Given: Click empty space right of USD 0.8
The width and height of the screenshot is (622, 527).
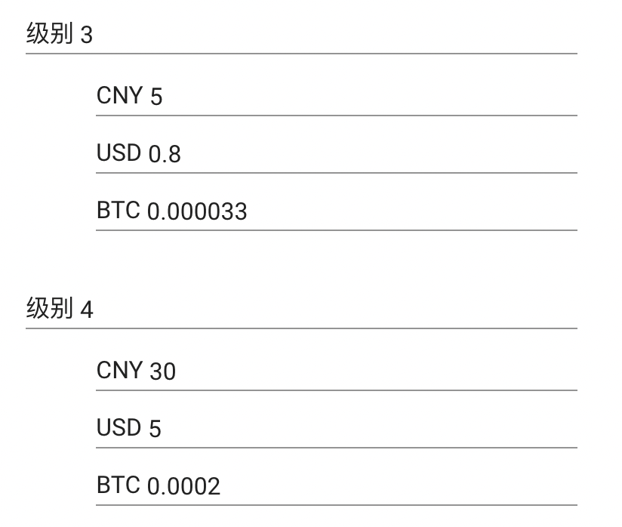Looking at the screenshot, I should point(377,154).
